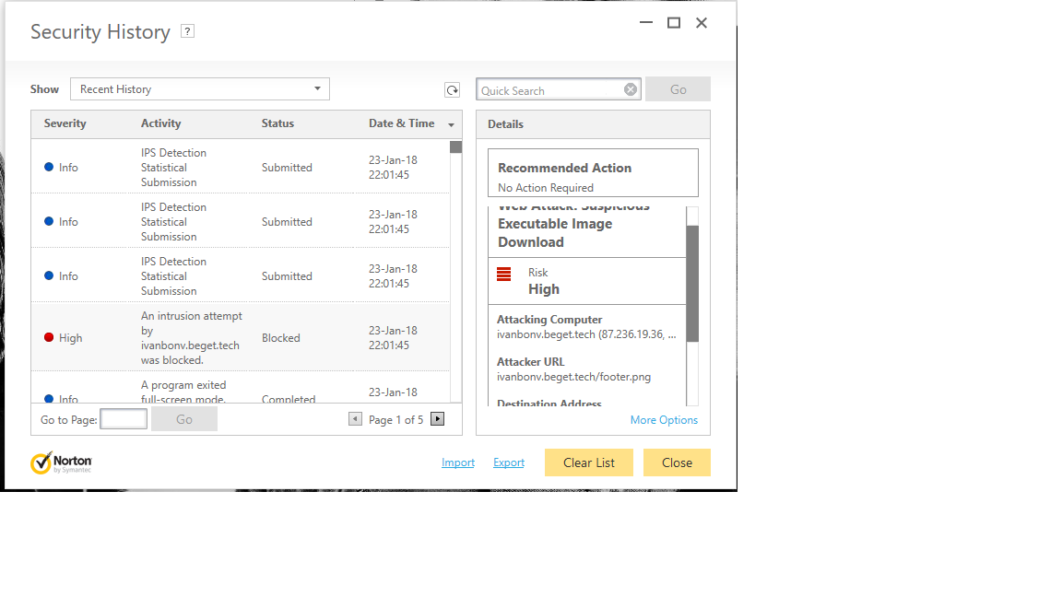This screenshot has height=597, width=1062.
Task: Sort by the Severity column header
Action: (65, 123)
